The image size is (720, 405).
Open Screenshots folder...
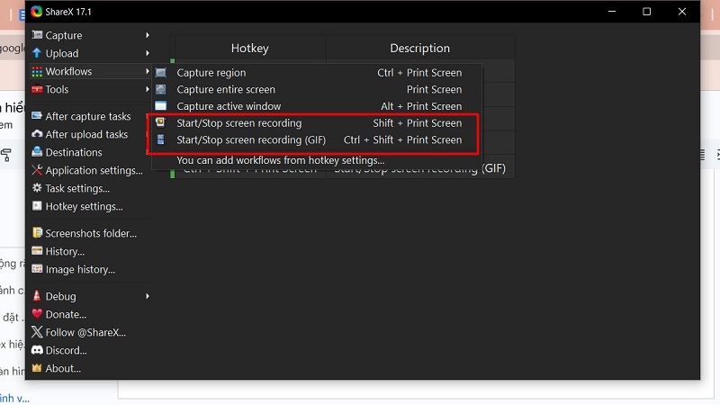(91, 233)
